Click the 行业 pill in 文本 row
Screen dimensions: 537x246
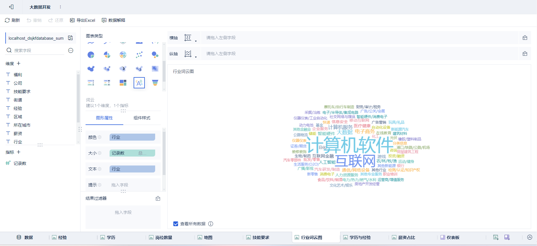pyautogui.click(x=132, y=169)
